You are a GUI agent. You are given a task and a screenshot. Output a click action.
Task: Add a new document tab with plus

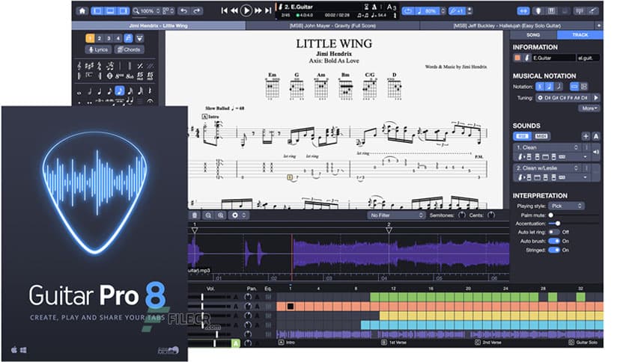click(x=599, y=25)
